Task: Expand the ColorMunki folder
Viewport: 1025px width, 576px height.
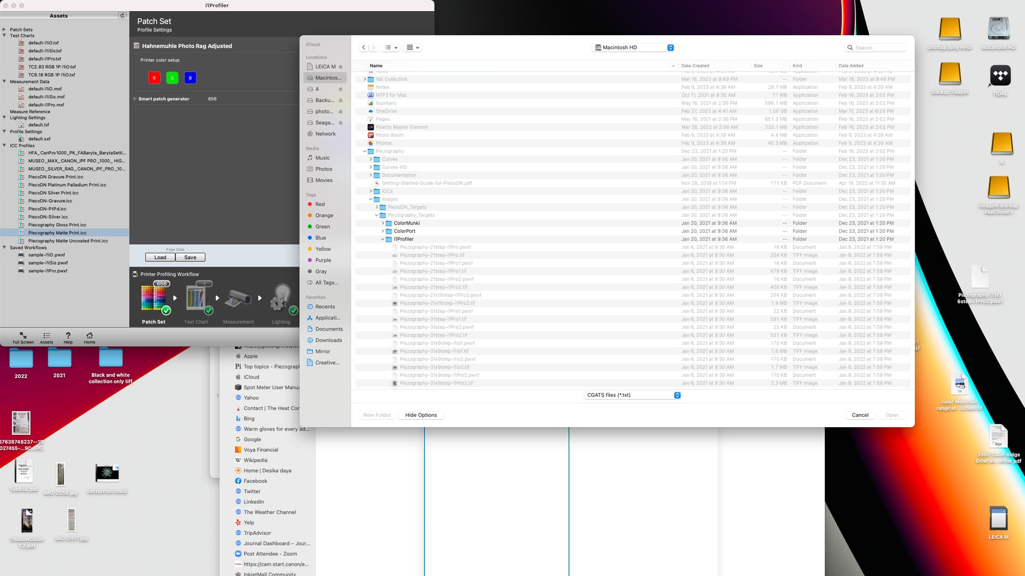Action: 382,223
